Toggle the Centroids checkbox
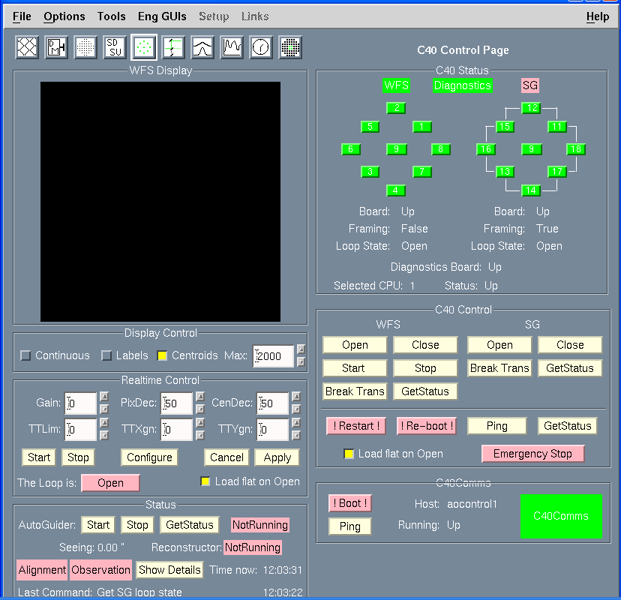Image resolution: width=621 pixels, height=600 pixels. [x=162, y=355]
